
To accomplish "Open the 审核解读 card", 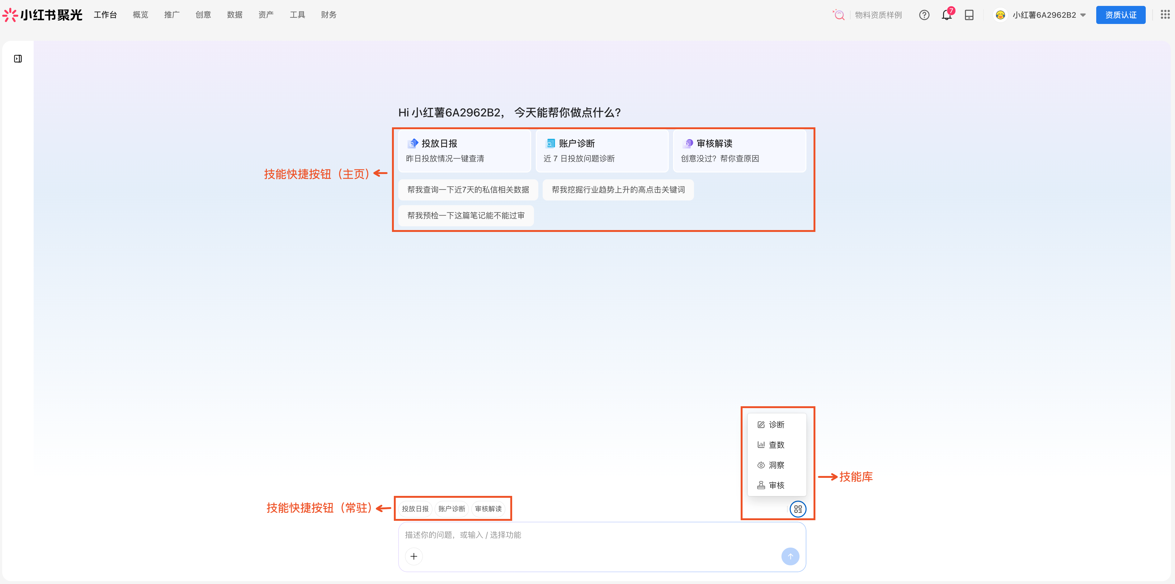I will 739,151.
